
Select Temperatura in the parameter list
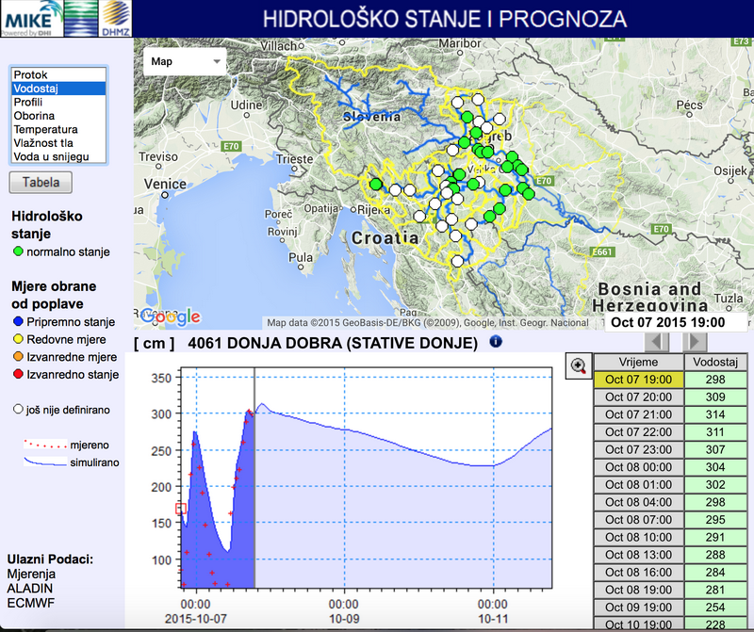pyautogui.click(x=57, y=129)
